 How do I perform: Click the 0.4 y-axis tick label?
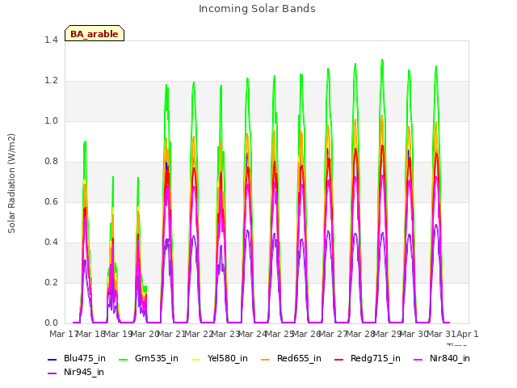click(x=51, y=242)
